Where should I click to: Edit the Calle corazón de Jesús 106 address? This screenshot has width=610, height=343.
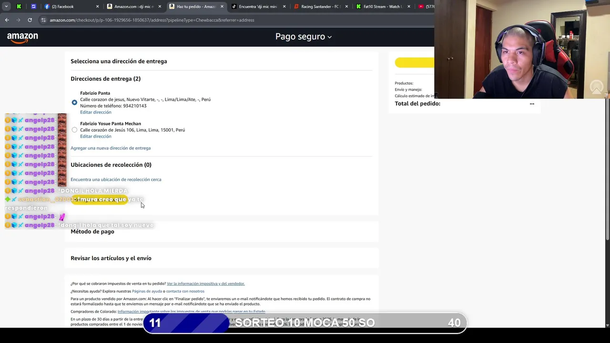click(95, 136)
